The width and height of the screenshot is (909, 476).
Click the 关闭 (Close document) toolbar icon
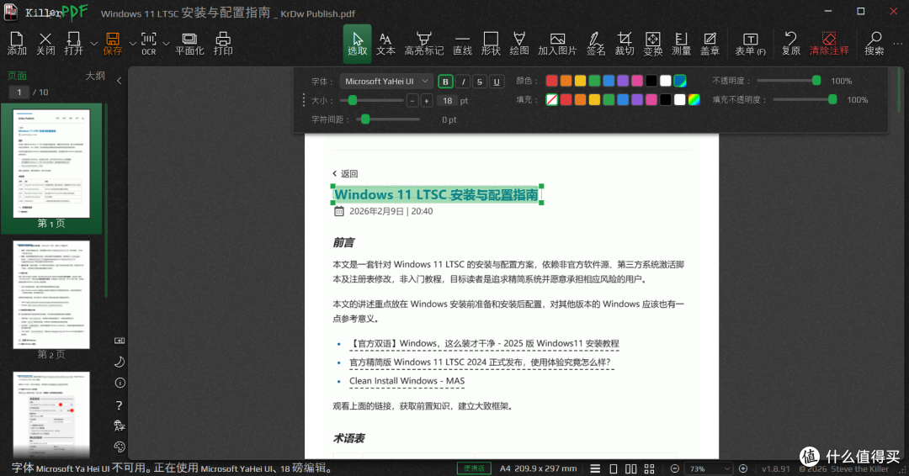point(45,44)
